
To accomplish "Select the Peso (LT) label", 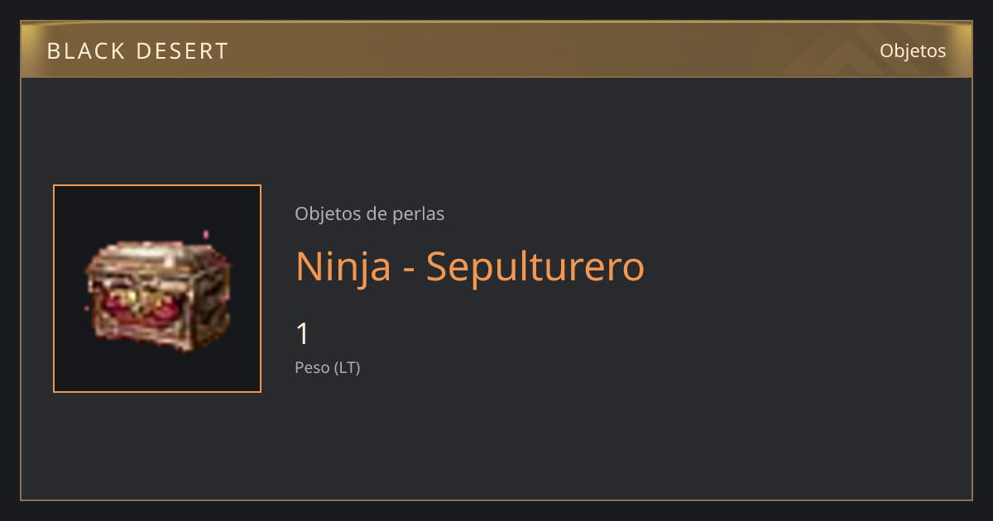I will click(x=327, y=367).
